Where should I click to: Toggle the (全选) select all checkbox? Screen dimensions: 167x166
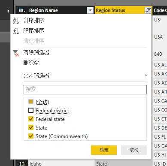[x=31, y=102]
